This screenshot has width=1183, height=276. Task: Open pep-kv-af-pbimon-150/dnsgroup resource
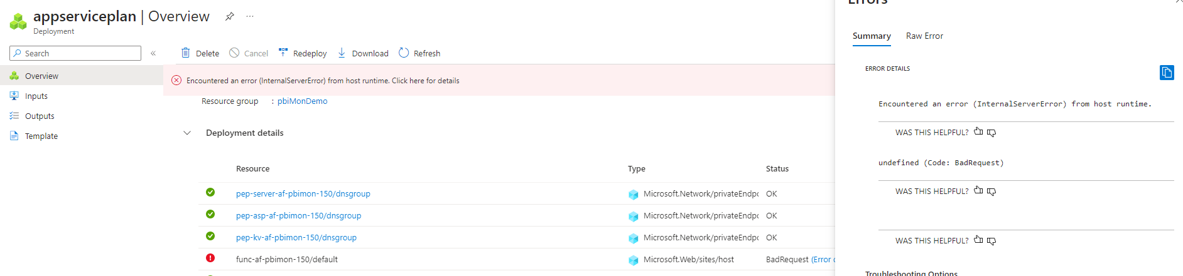pos(296,237)
